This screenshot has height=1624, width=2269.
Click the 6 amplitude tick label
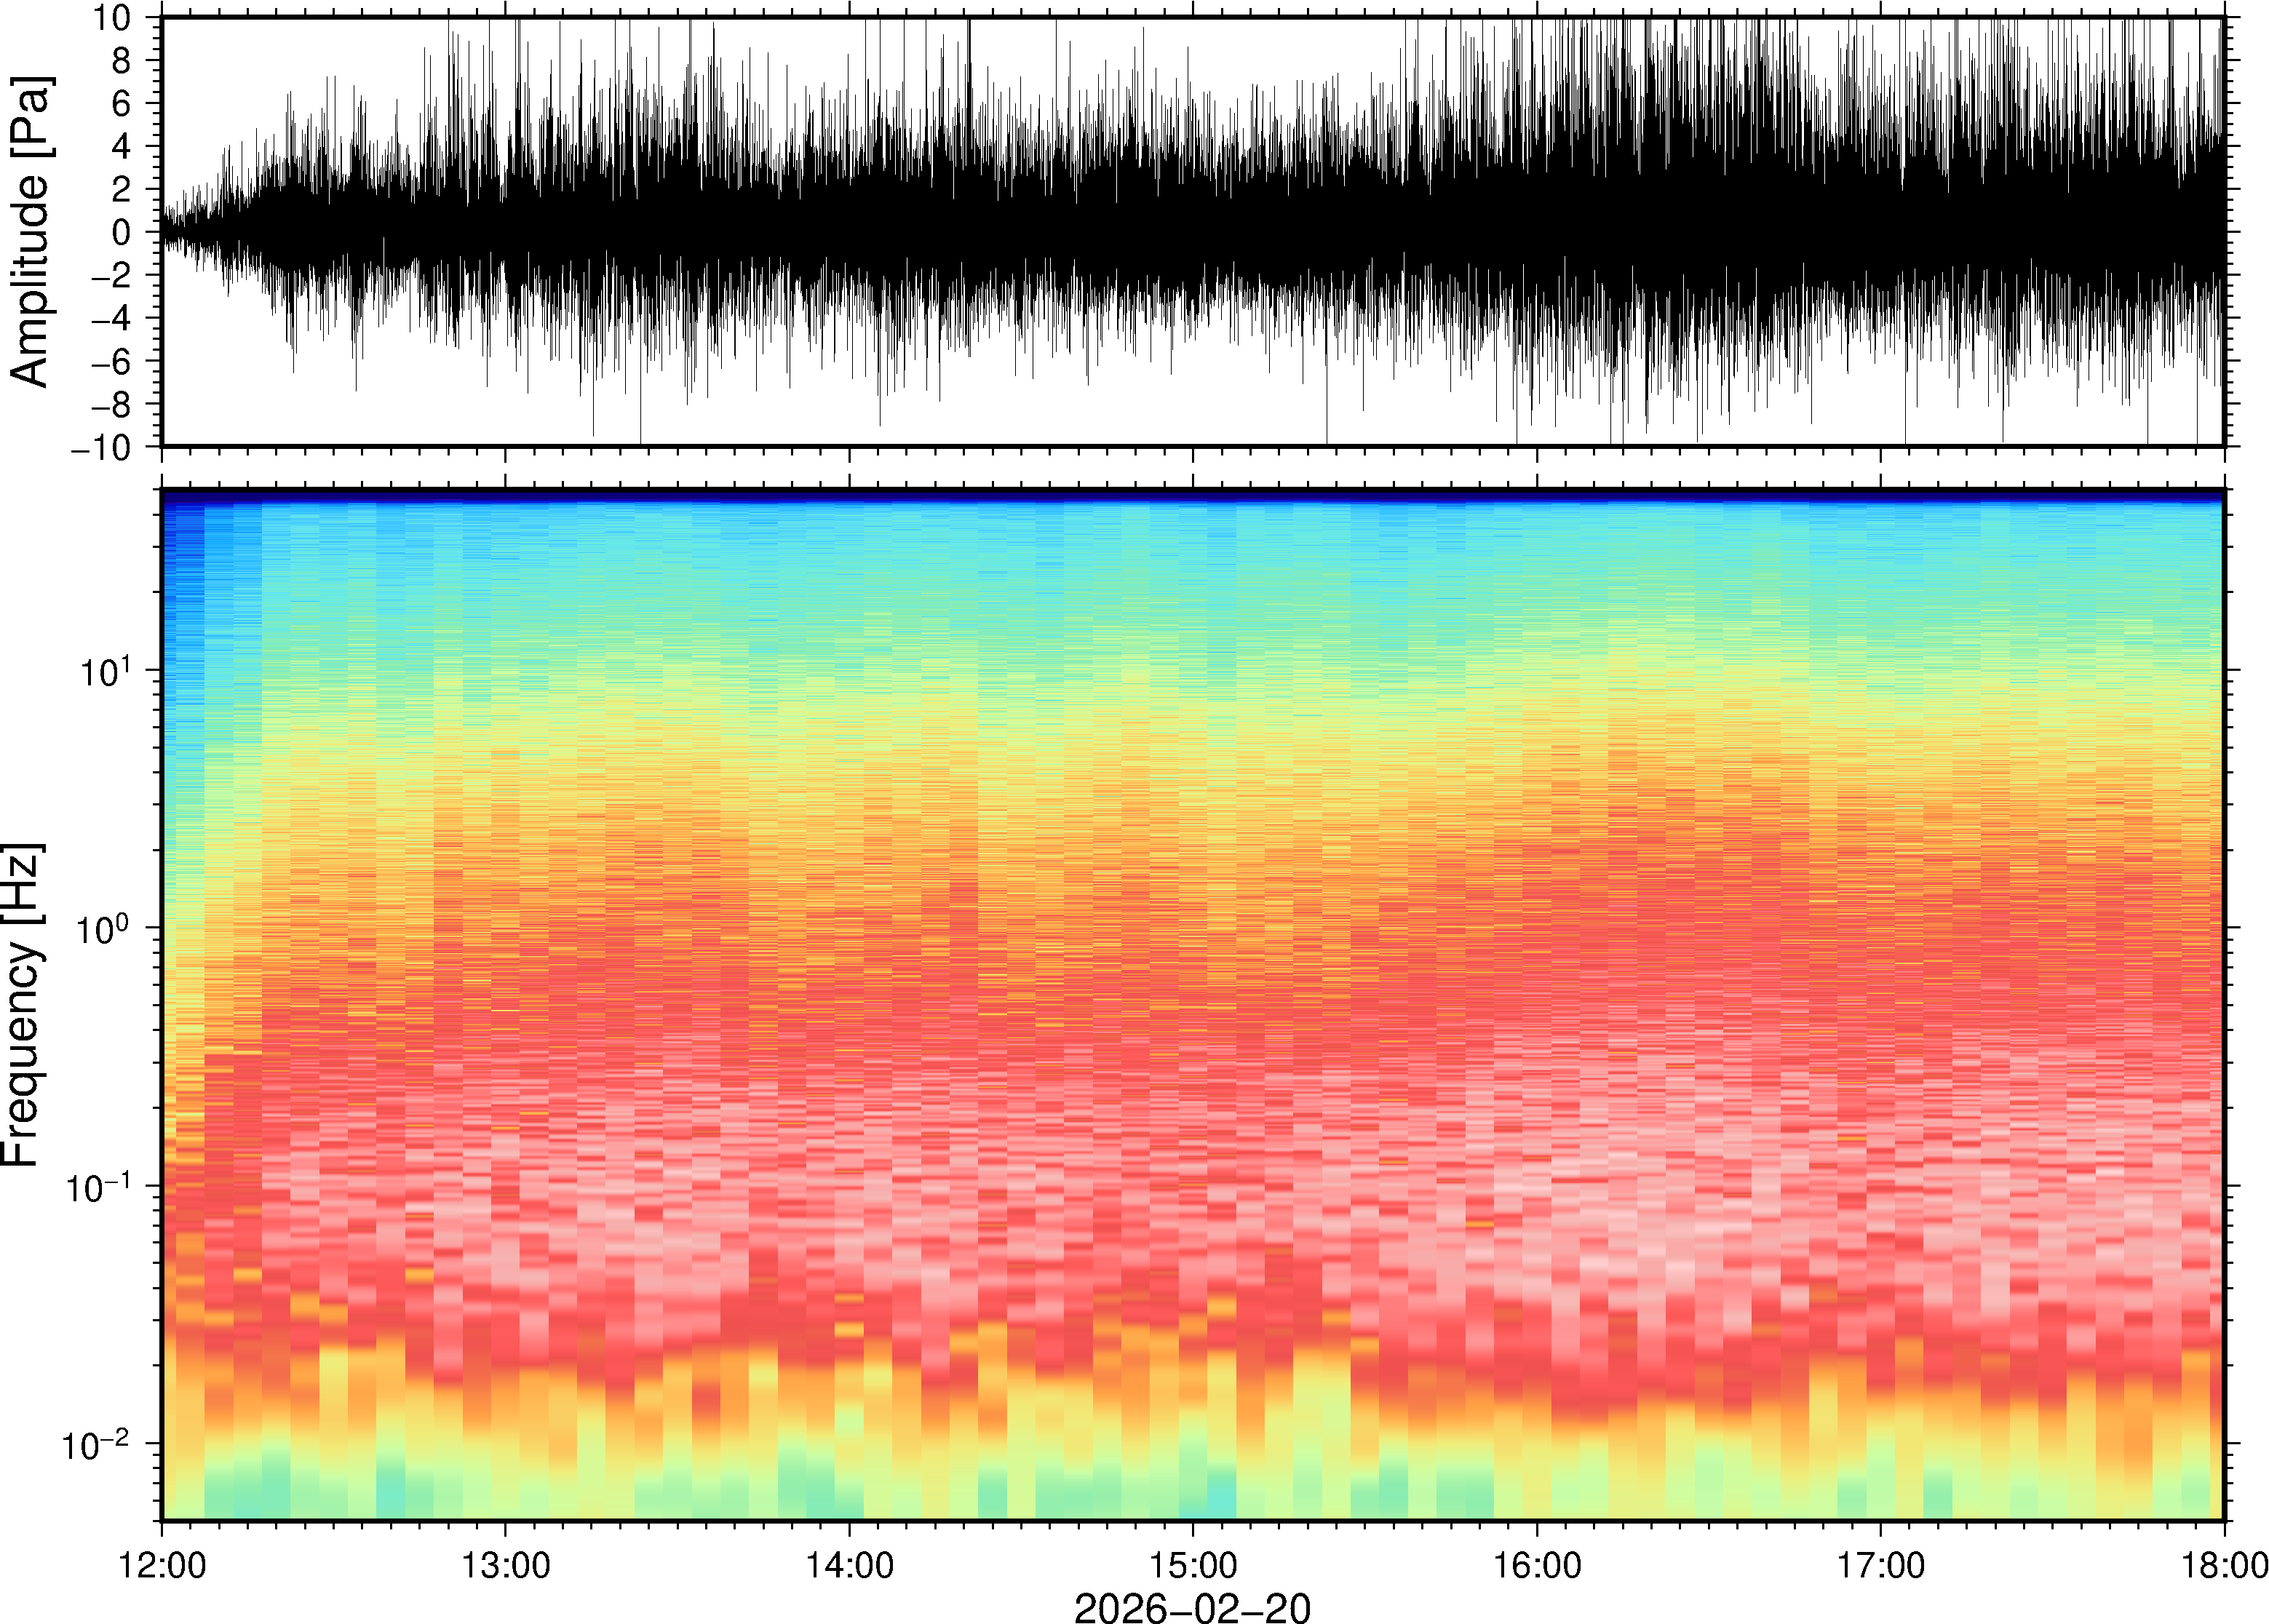121,104
